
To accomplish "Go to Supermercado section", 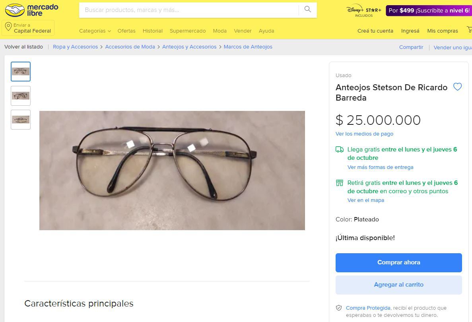I will pos(188,31).
